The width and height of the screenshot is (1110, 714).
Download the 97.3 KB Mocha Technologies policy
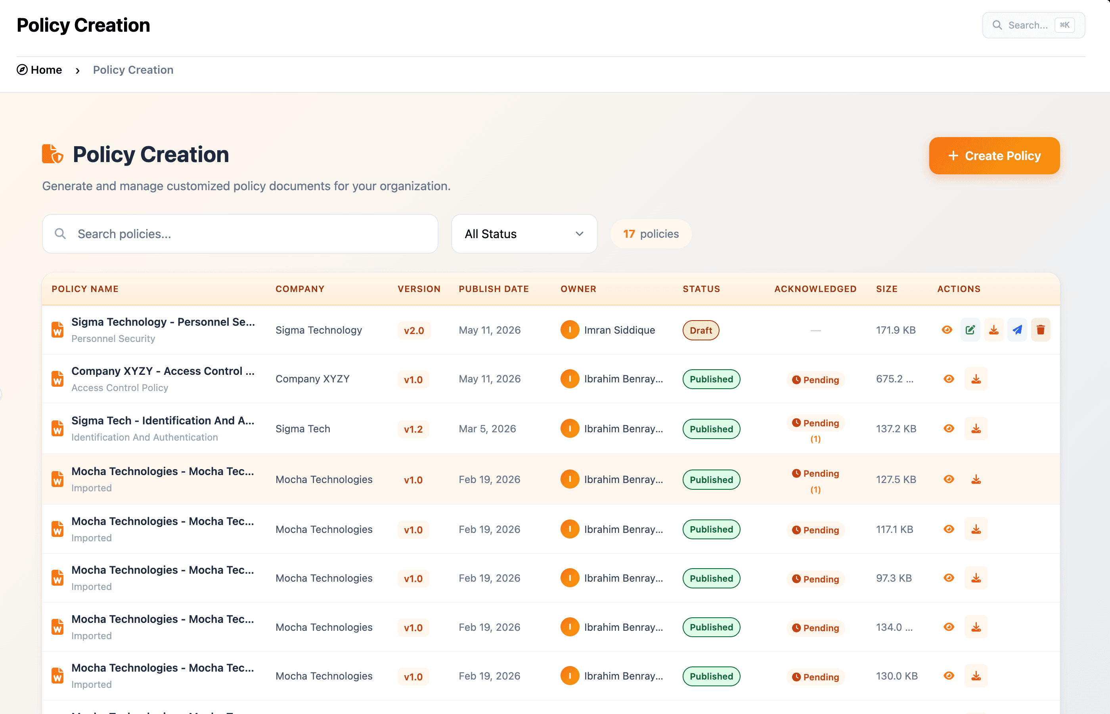coord(976,578)
